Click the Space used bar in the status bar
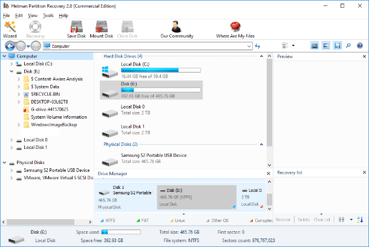The height and width of the screenshot is (247, 369). 121,232
